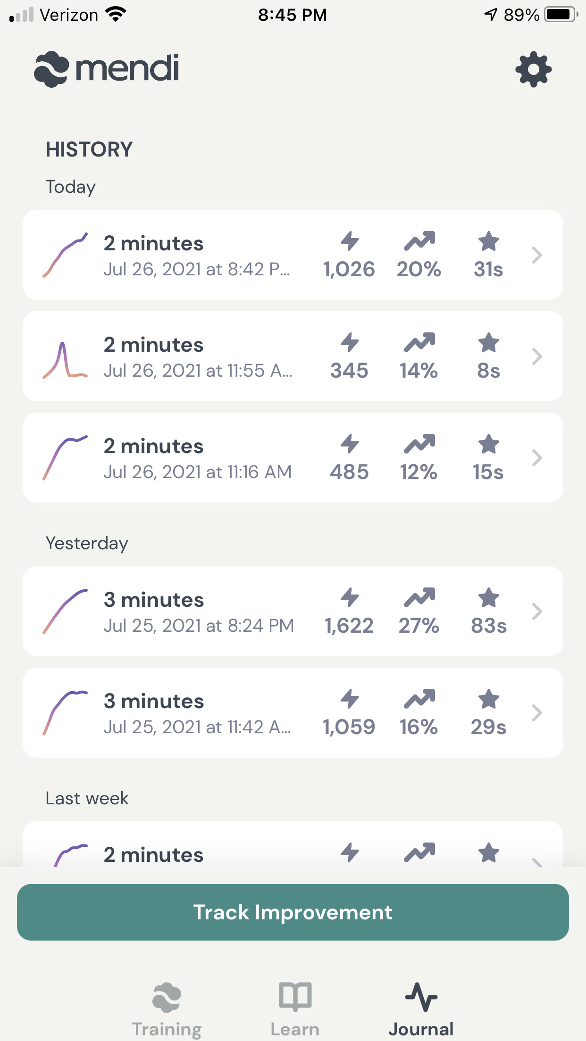Open chevron for the 11:16 AM session
This screenshot has height=1041, width=586.
pyautogui.click(x=536, y=458)
